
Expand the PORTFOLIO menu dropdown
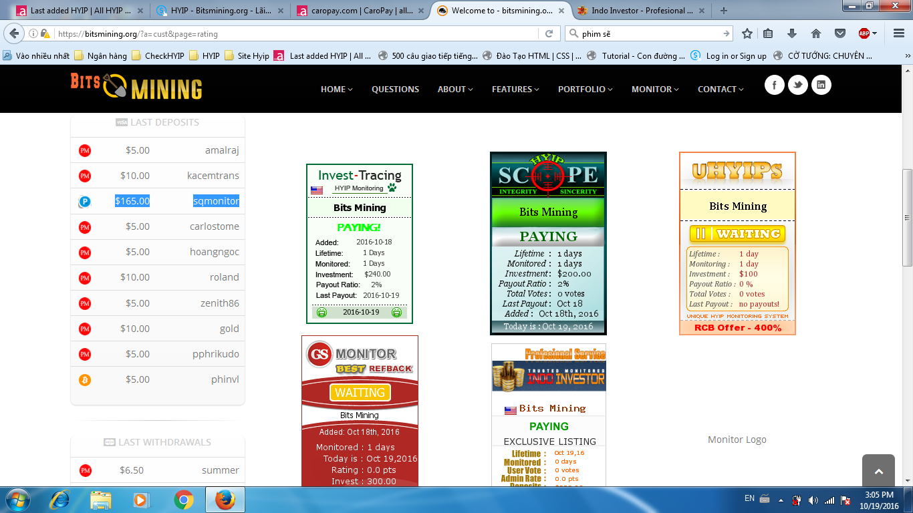585,89
